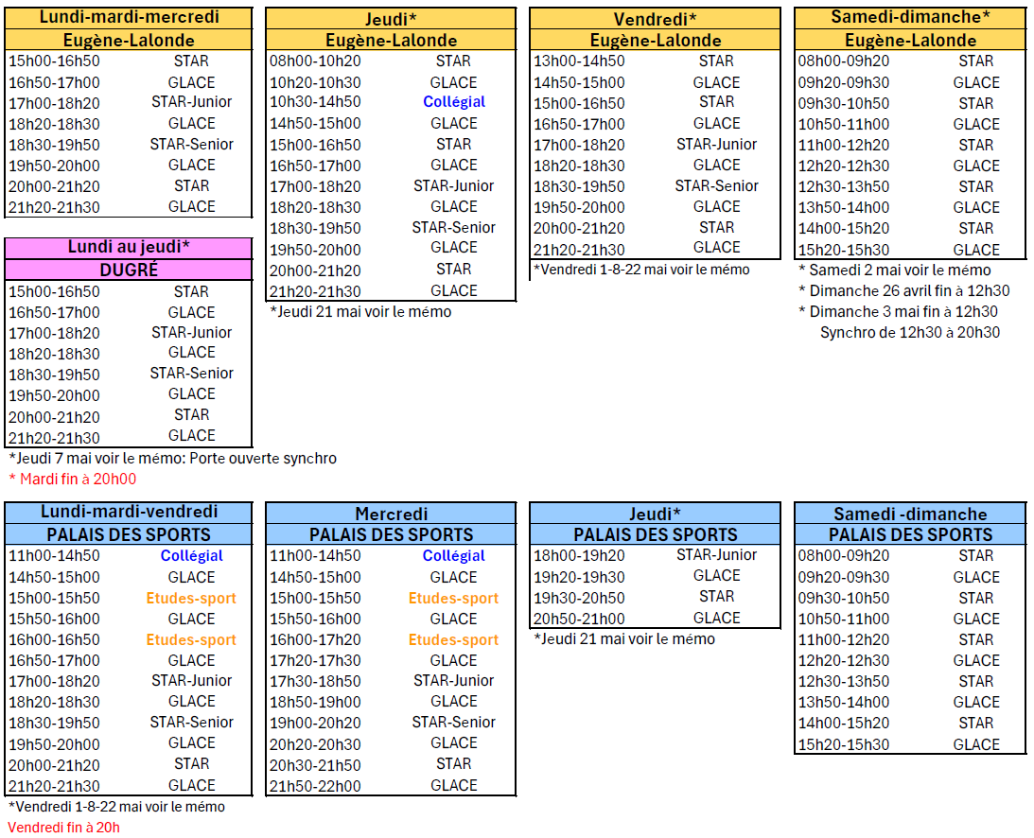Select the 'Synchro de 12h30 à 20h30' note
Image resolution: width=1034 pixels, height=838 pixels.
click(909, 332)
